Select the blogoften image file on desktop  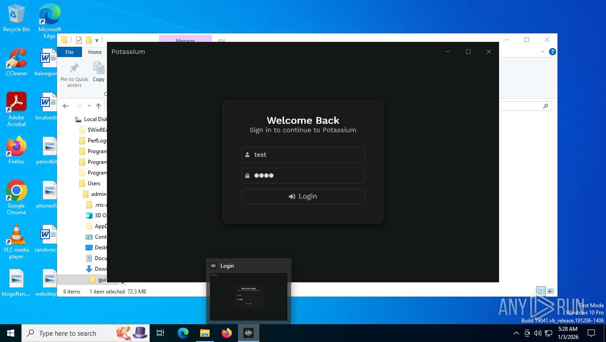click(16, 283)
